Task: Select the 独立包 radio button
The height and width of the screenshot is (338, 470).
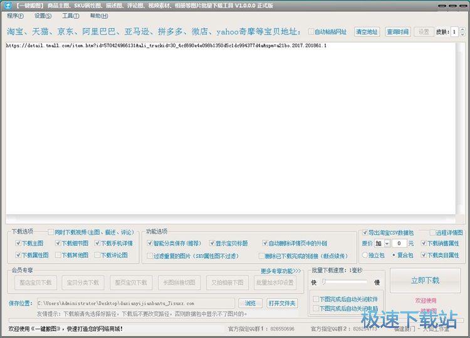Action: pyautogui.click(x=365, y=255)
